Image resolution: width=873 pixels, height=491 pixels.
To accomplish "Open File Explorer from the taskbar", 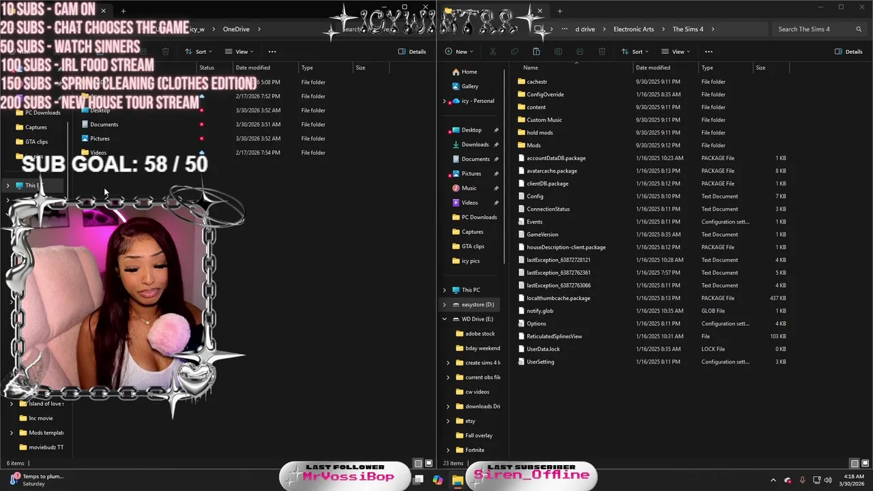I will [x=457, y=480].
